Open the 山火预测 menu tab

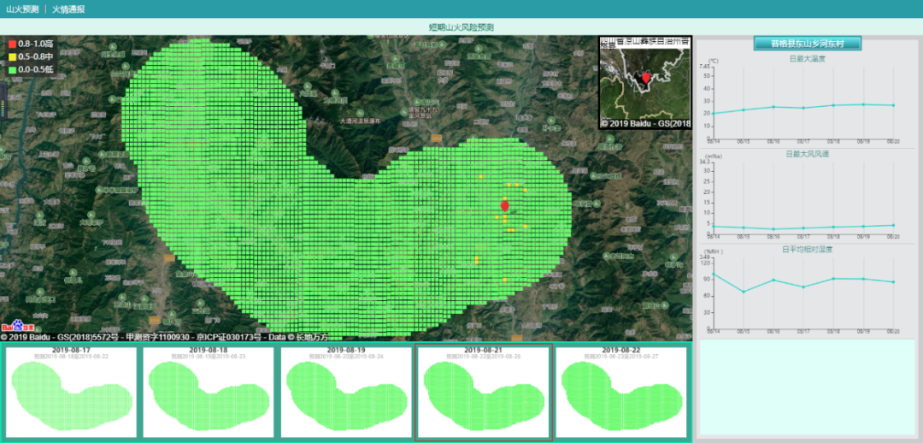[x=22, y=9]
